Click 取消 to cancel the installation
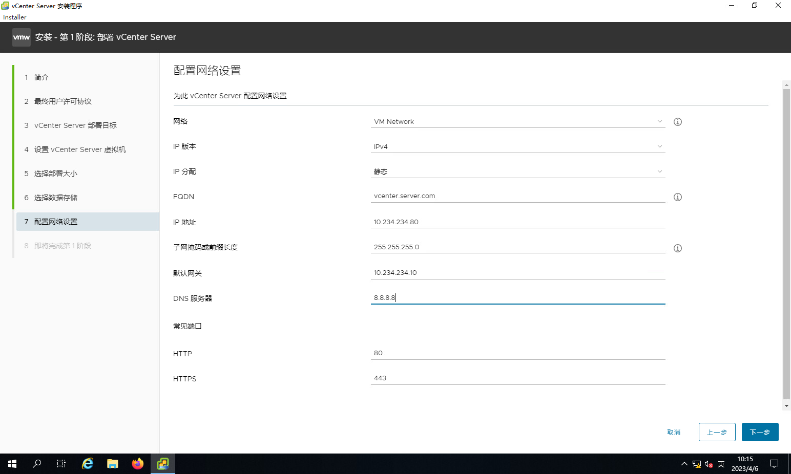Image resolution: width=791 pixels, height=474 pixels. point(674,433)
